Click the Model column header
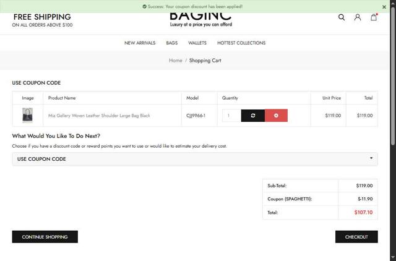 tap(192, 98)
